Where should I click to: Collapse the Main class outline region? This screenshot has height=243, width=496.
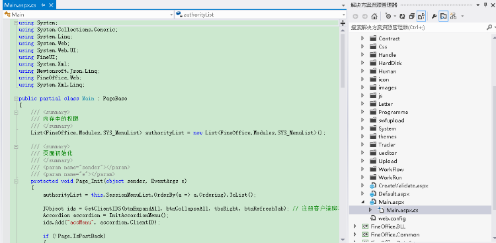[15, 99]
